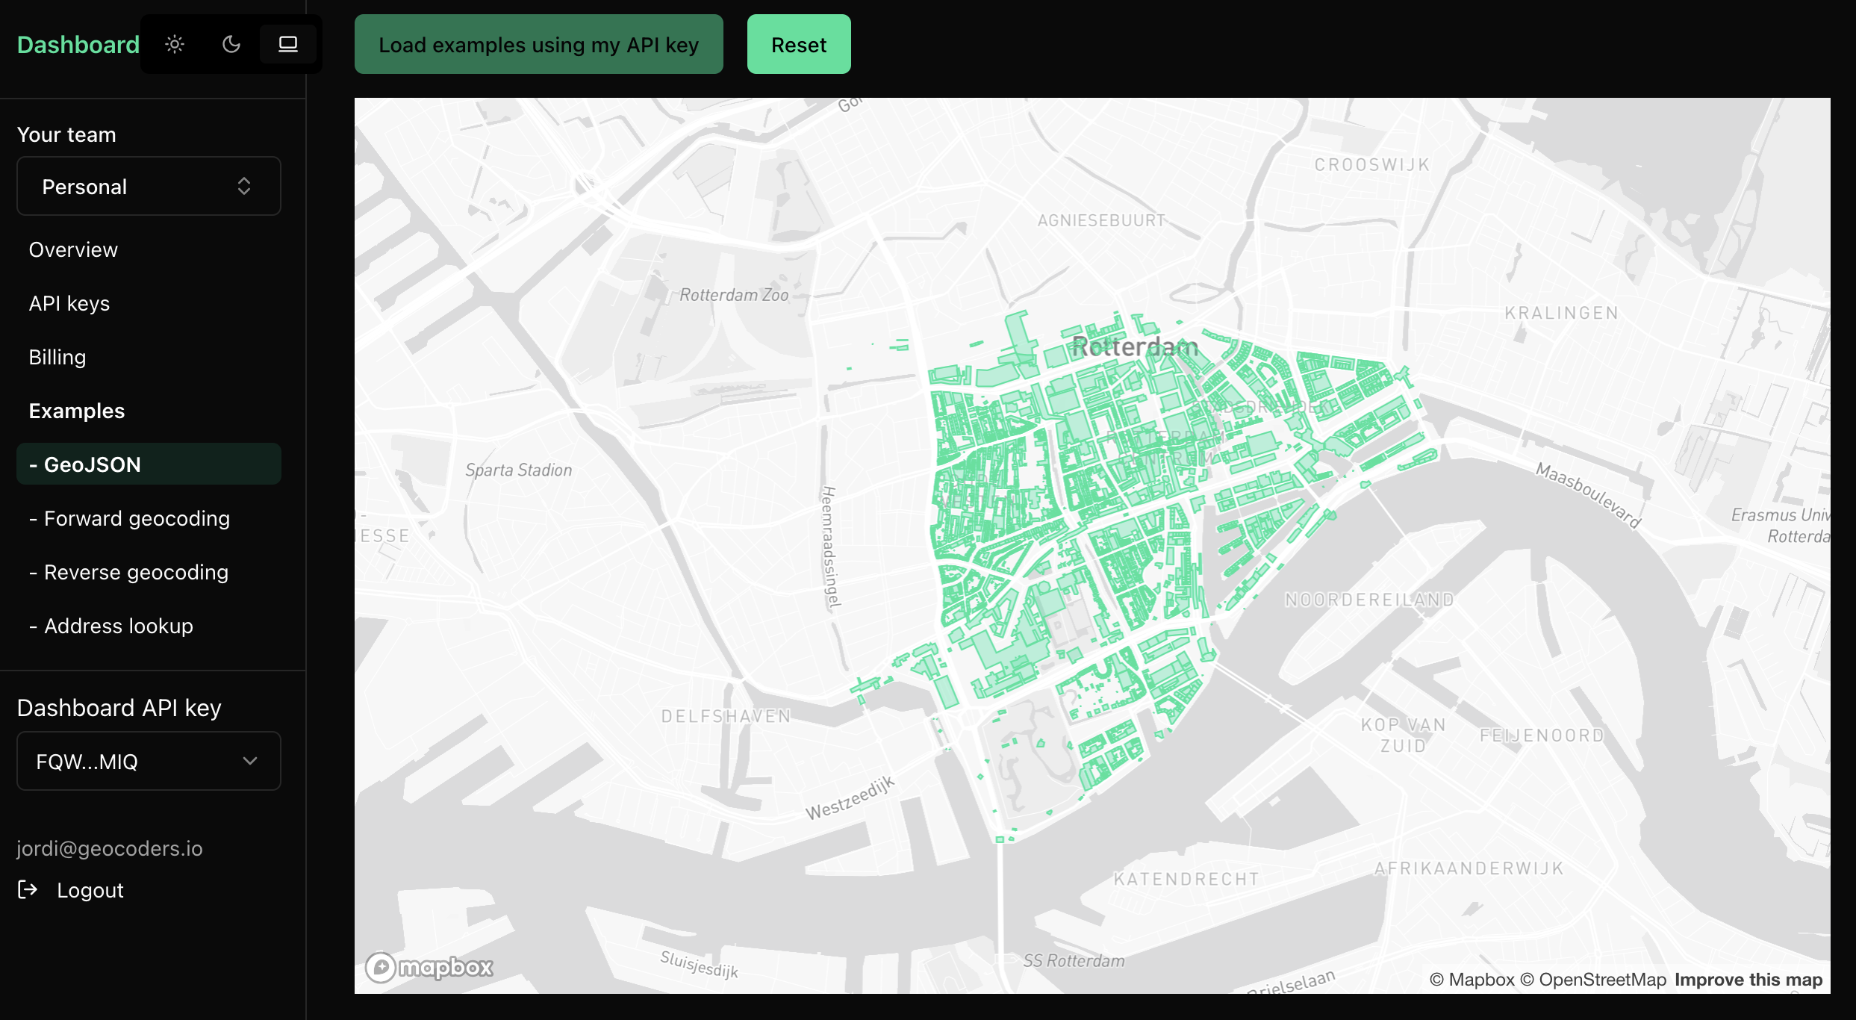The height and width of the screenshot is (1020, 1856).
Task: Click CROOSWIJK district label
Action: click(1372, 164)
